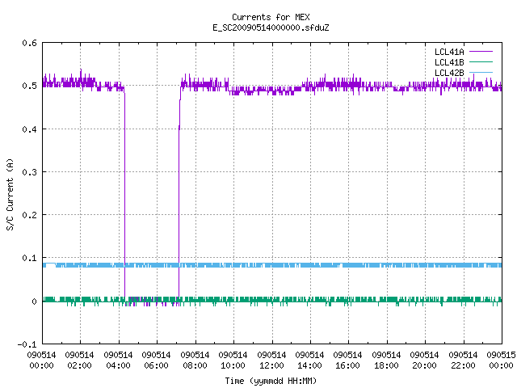Click the y-axis tick value 0.4
Viewport: 517px width, 388px height.
coord(29,129)
